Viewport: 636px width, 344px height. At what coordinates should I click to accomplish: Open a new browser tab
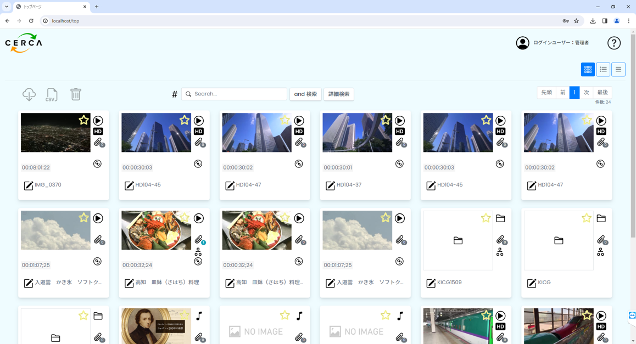[97, 7]
